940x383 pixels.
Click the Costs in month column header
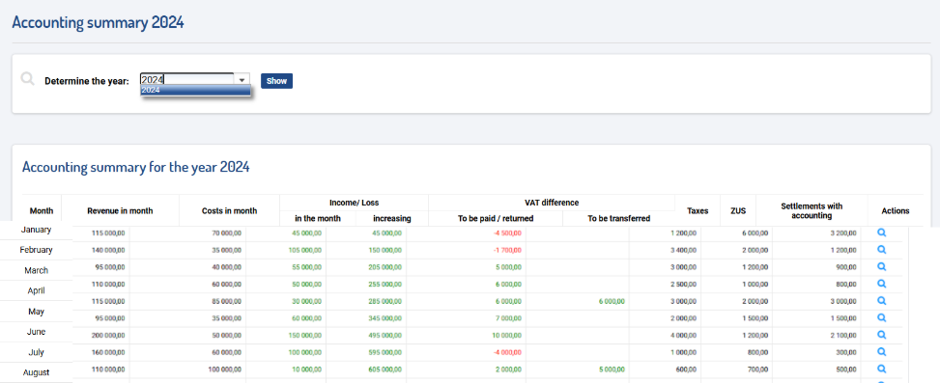(x=230, y=210)
